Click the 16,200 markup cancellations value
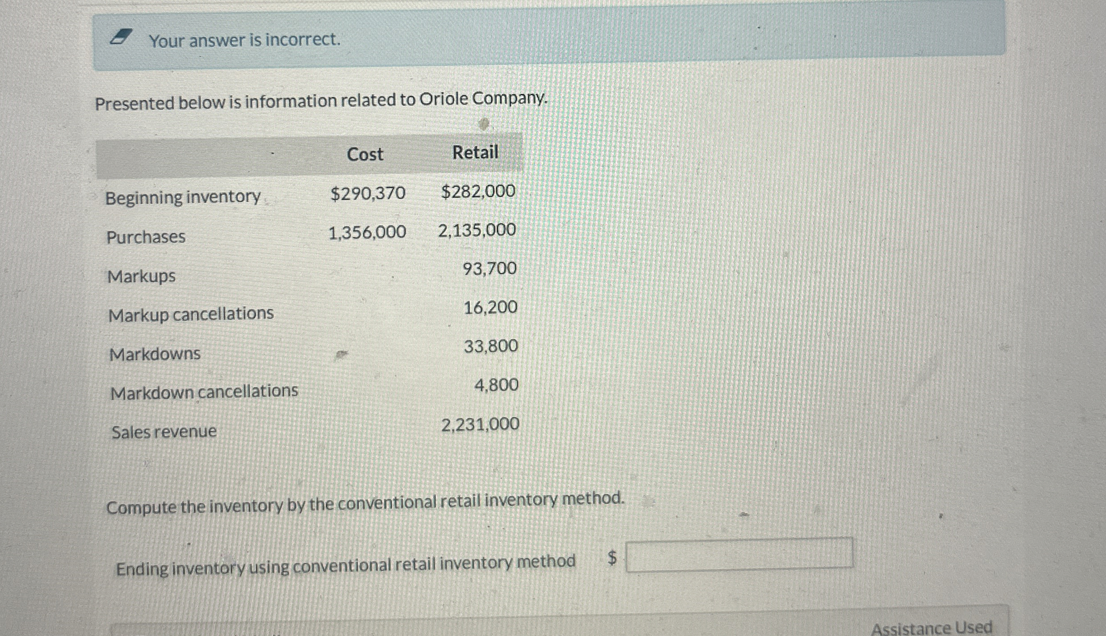The width and height of the screenshot is (1106, 636). click(x=490, y=307)
